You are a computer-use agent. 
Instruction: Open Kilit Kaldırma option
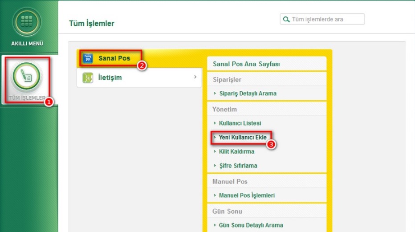[x=236, y=151]
